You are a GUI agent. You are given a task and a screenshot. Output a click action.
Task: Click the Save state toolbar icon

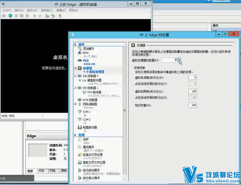(x=27, y=16)
